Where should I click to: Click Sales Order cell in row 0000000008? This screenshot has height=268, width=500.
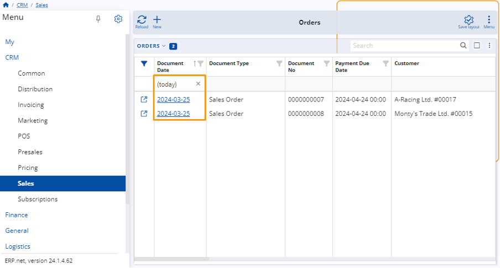(x=226, y=114)
